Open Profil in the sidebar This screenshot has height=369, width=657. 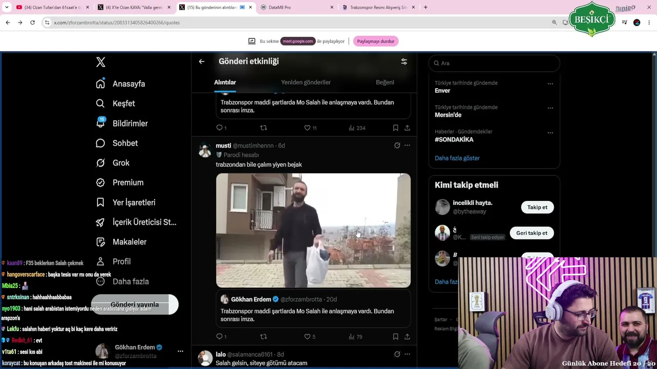pos(113,261)
